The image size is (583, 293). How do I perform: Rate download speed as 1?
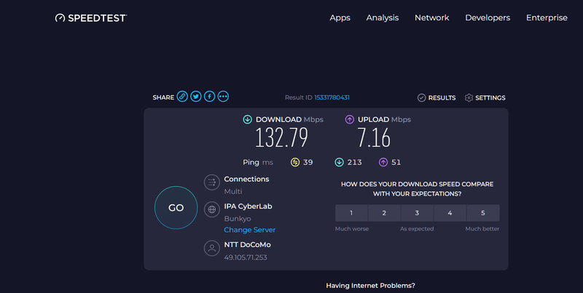(x=351, y=213)
